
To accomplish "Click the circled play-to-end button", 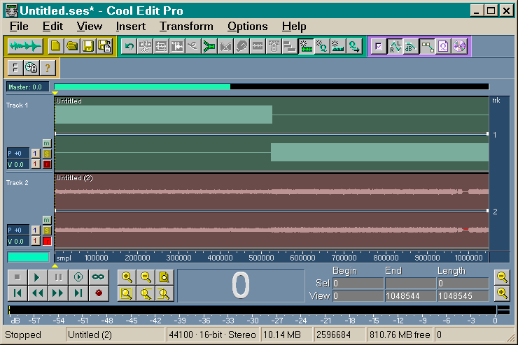I will click(78, 277).
